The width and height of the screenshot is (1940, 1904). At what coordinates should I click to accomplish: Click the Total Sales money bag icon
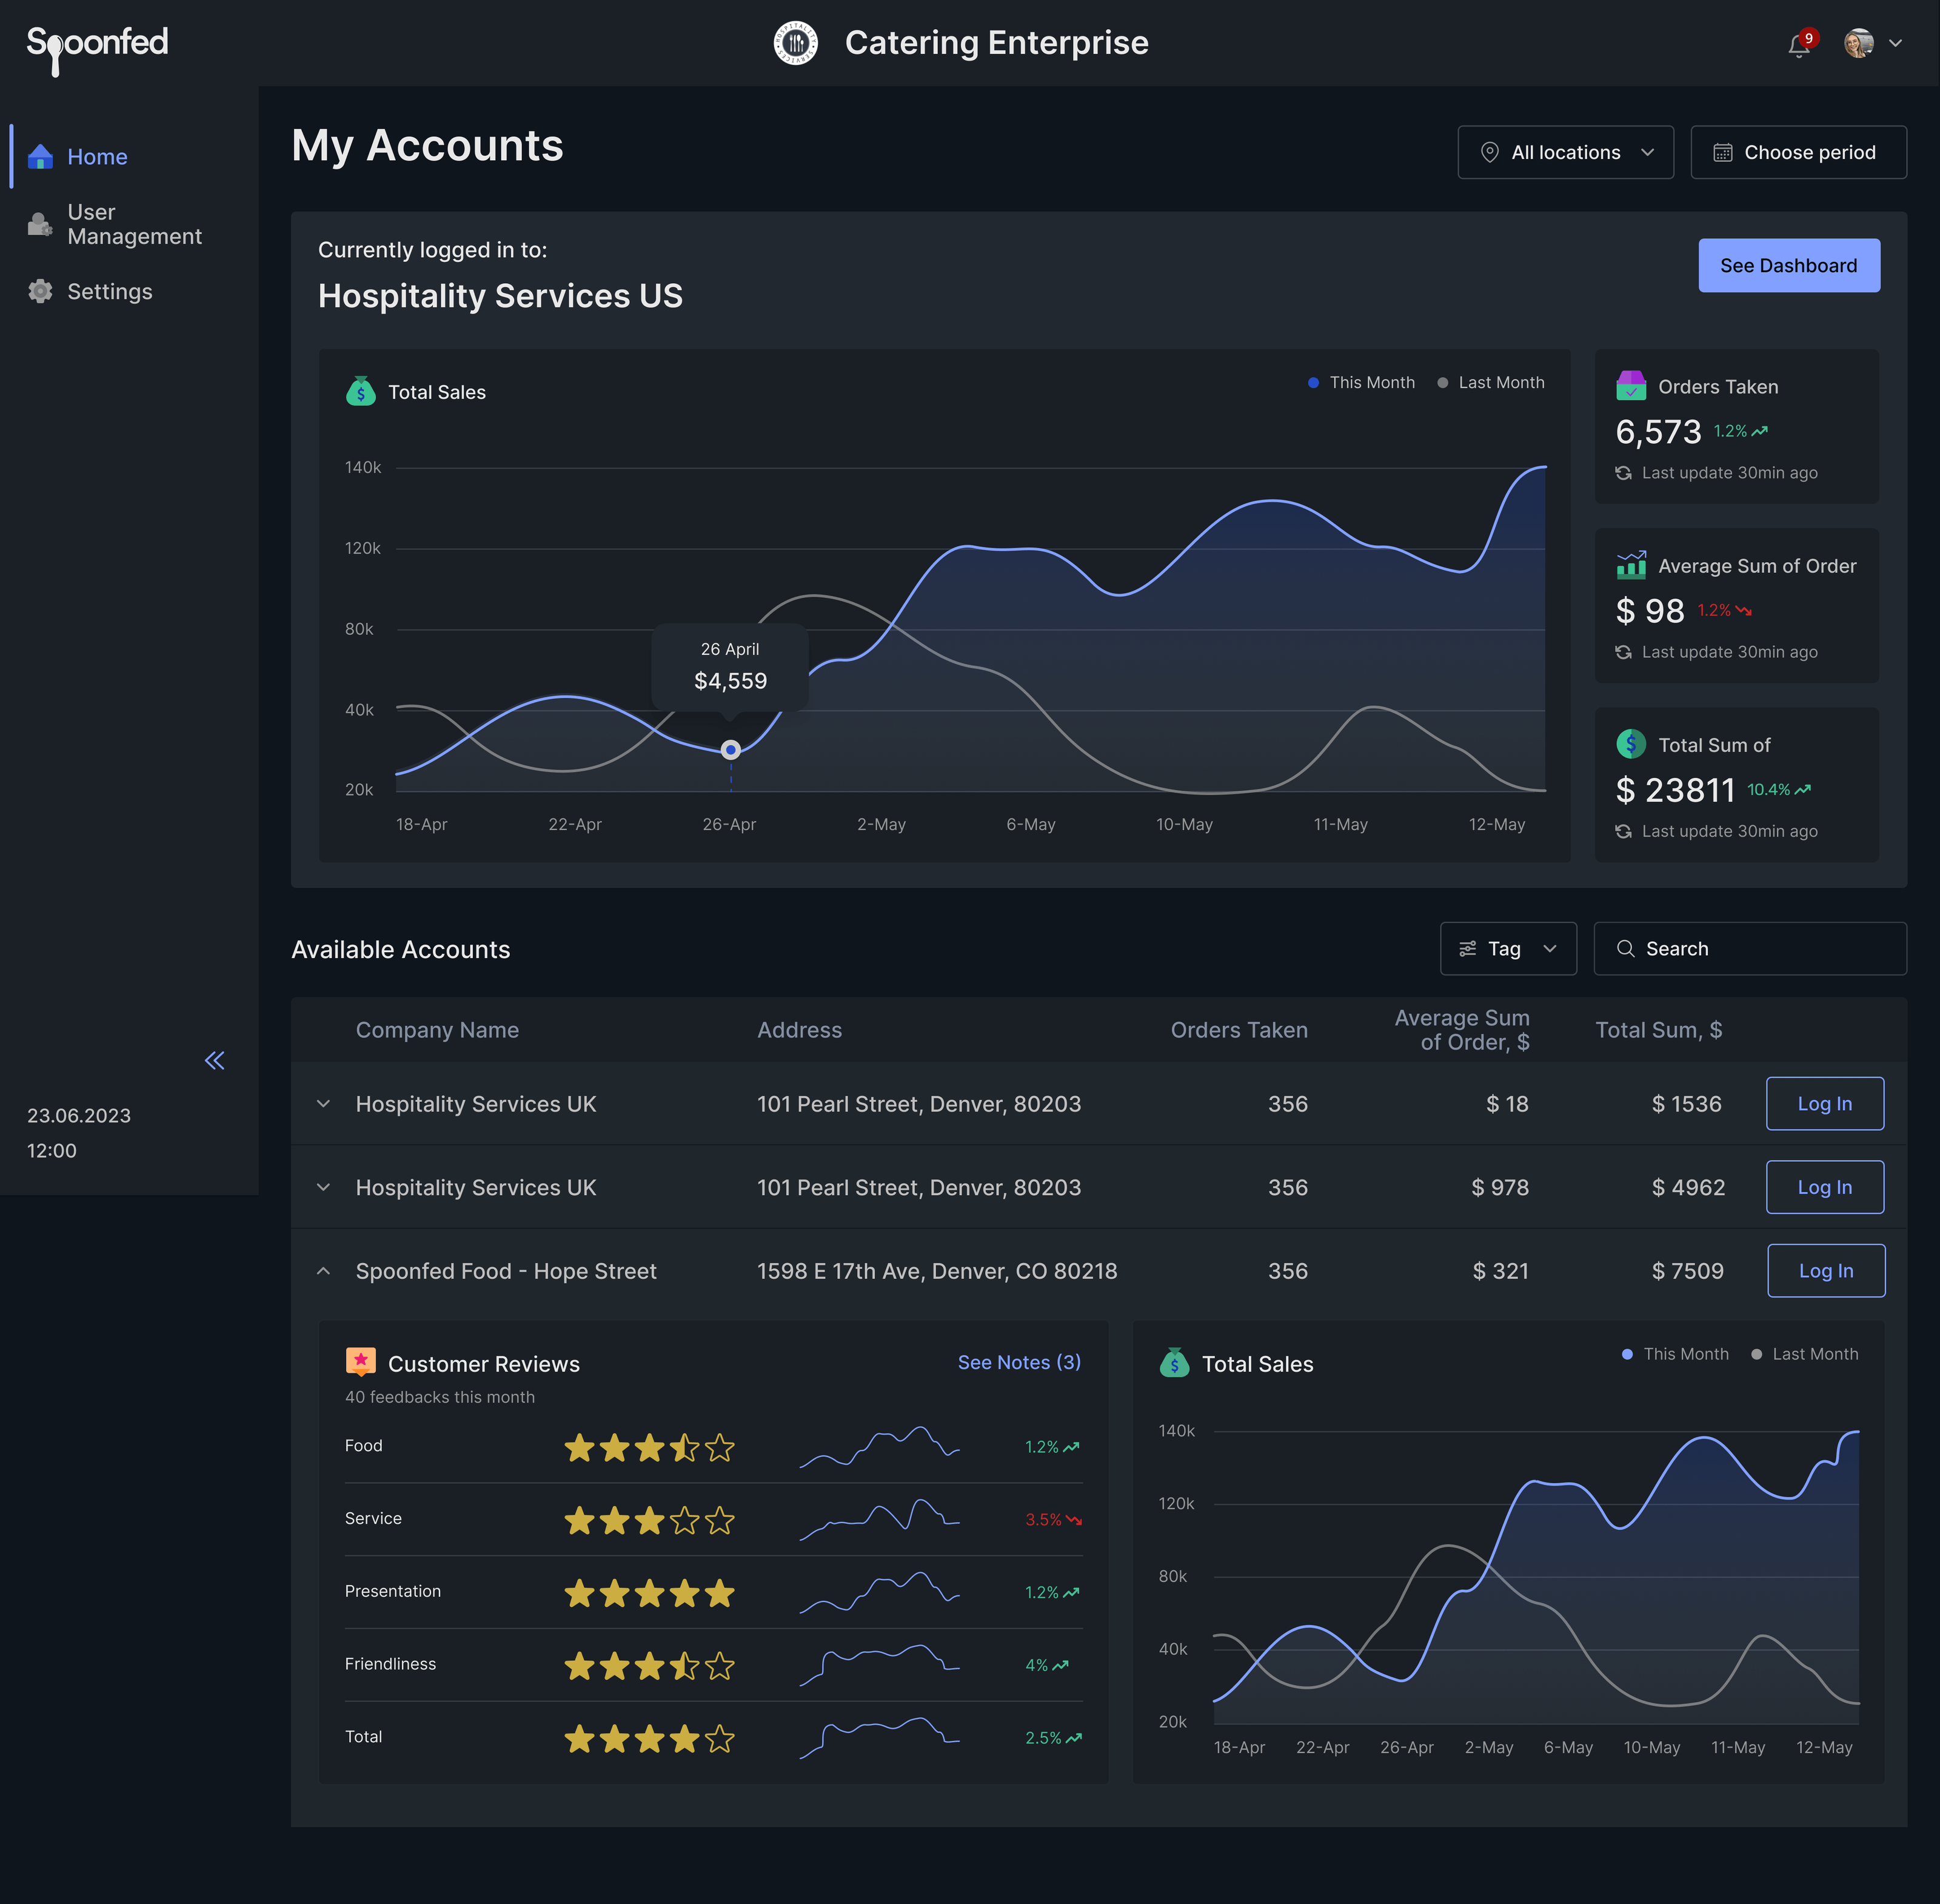pos(361,391)
